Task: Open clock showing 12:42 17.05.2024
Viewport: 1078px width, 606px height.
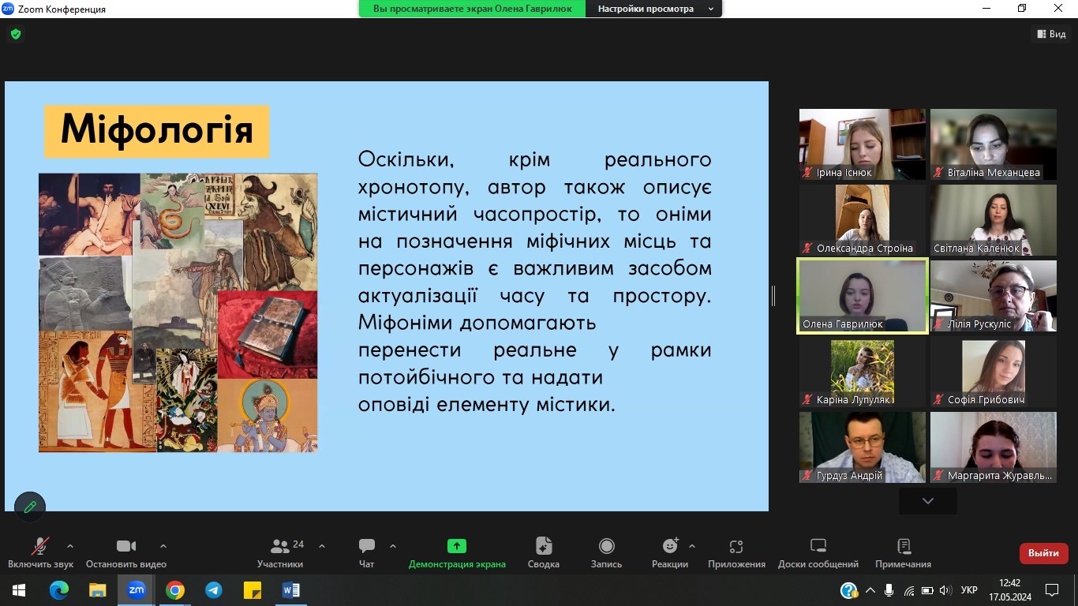Action: click(1009, 590)
